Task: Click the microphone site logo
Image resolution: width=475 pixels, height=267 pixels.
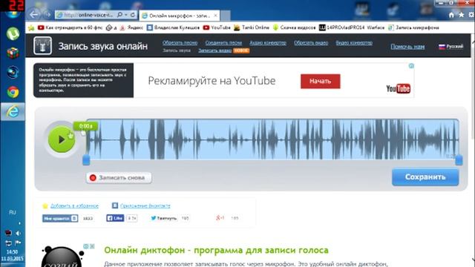Action: point(42,45)
